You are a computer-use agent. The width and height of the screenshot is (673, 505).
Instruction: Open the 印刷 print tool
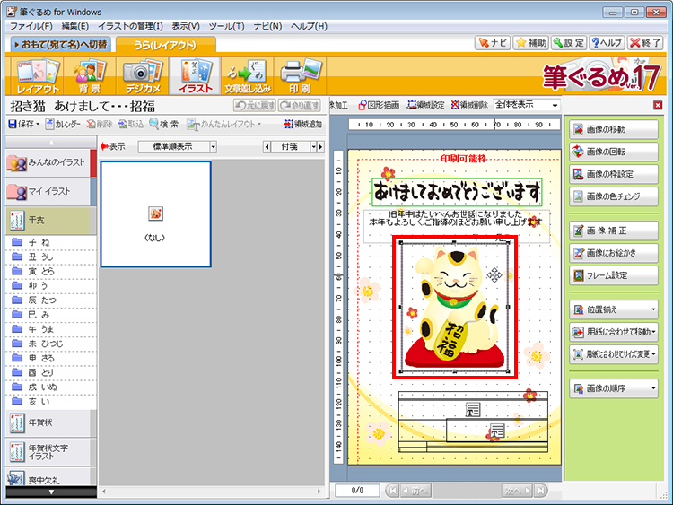[x=300, y=76]
